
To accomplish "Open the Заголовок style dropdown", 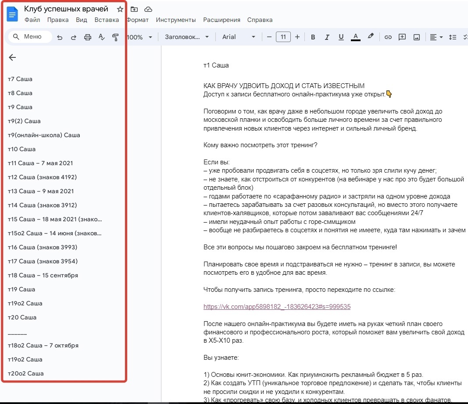I will coord(186,37).
